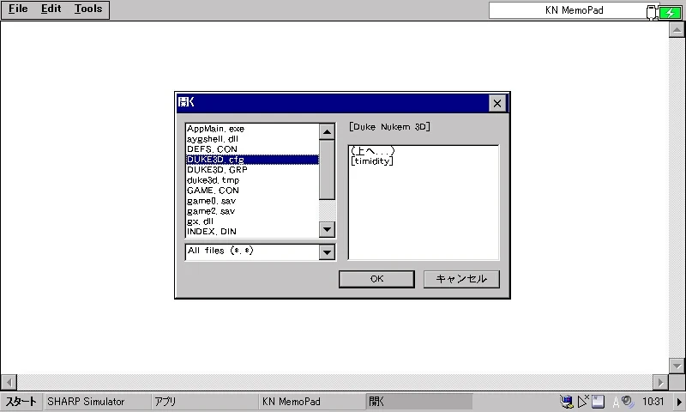Click the input mode A tray icon

click(x=616, y=402)
